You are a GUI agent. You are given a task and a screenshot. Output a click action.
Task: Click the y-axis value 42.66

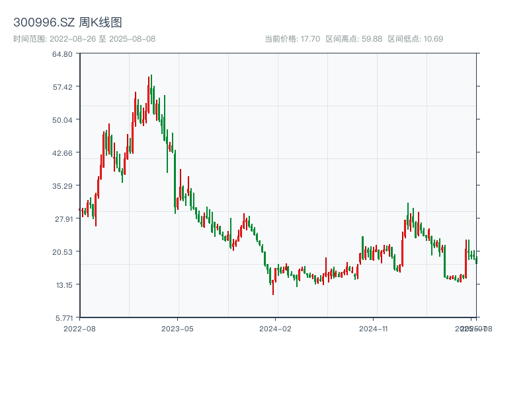point(62,153)
